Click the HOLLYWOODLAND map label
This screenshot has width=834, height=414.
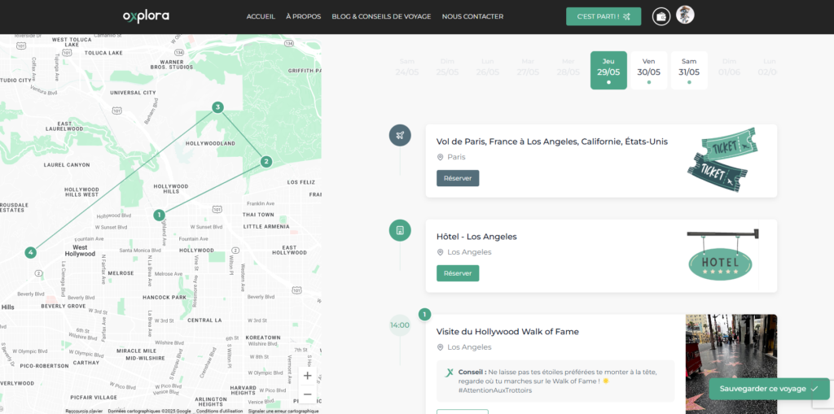(x=211, y=143)
